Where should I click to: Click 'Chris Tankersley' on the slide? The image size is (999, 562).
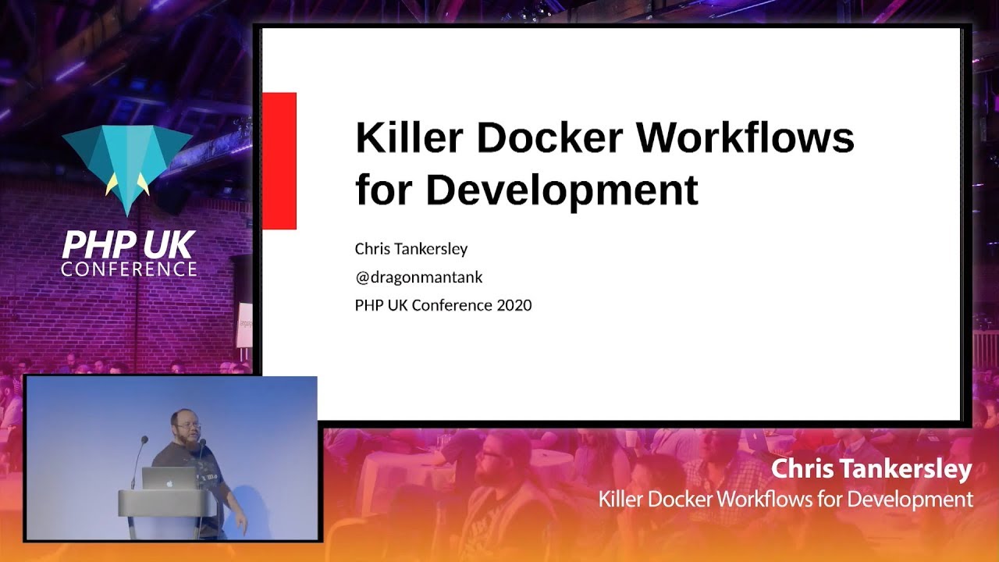[x=411, y=249]
